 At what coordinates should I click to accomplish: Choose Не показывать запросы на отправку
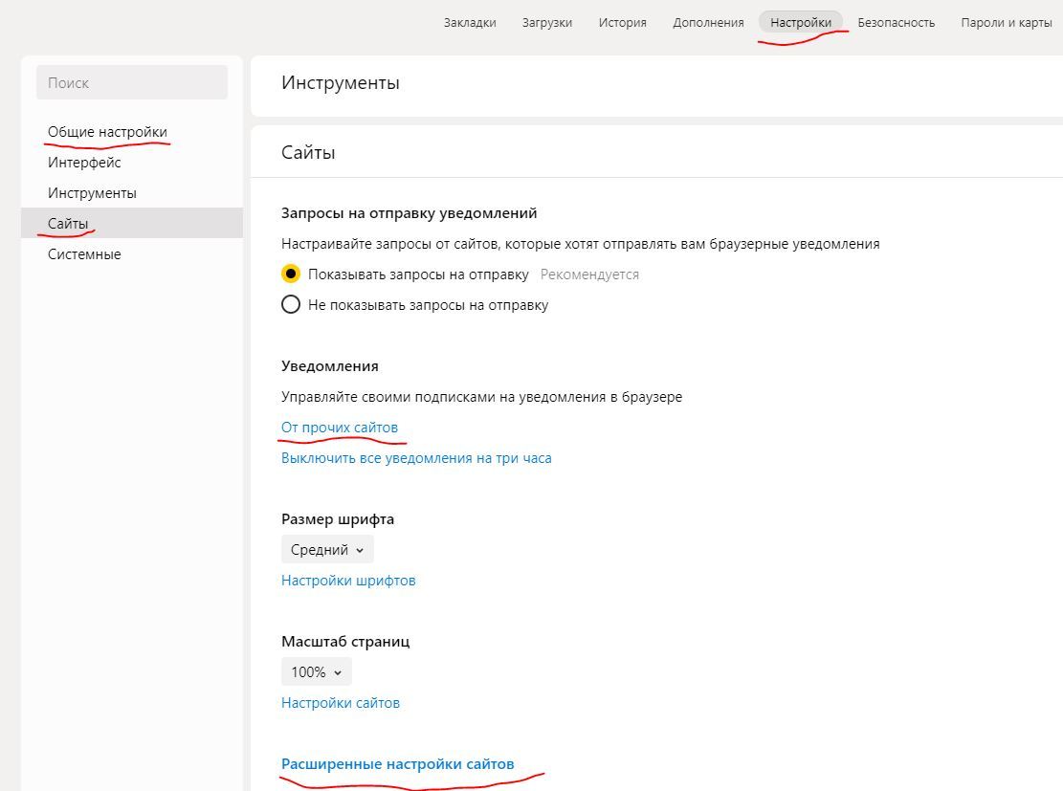(291, 305)
